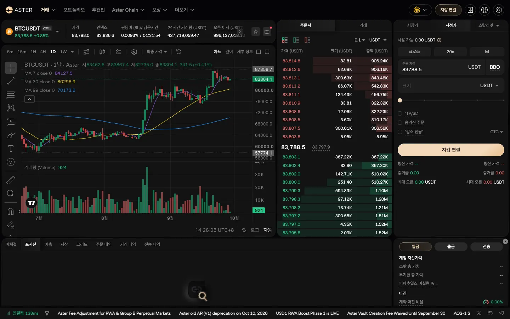
Task: Show buy orders only in order book
Action: point(296,40)
